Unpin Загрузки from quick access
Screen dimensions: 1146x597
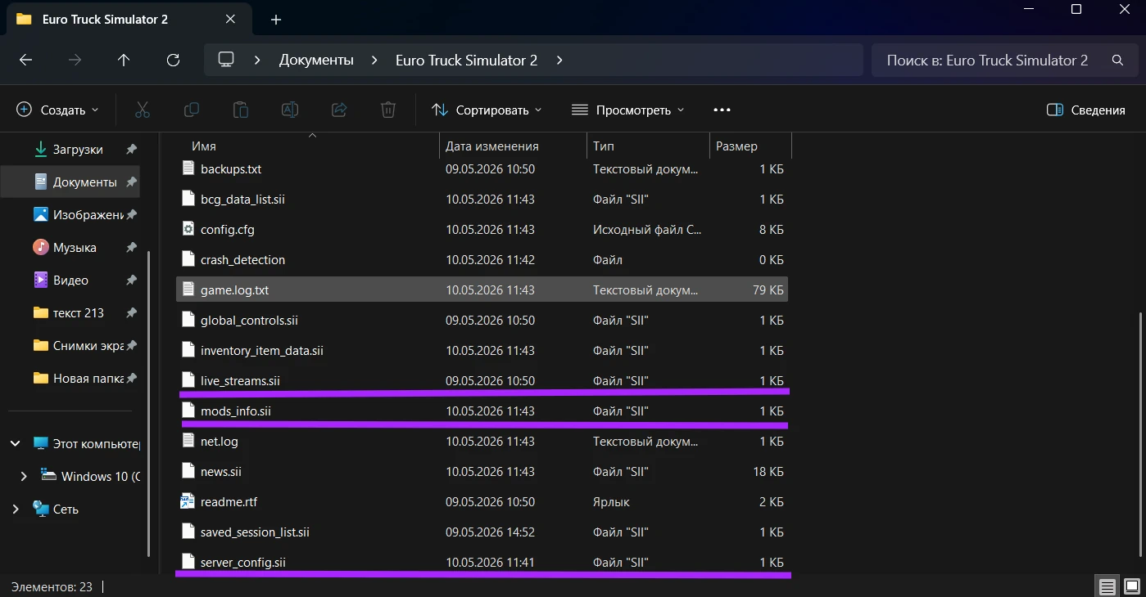131,150
